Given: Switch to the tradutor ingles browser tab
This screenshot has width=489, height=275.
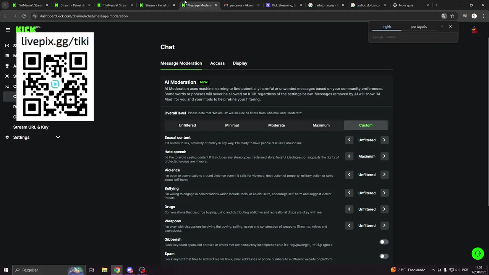Looking at the screenshot, I should tap(326, 5).
